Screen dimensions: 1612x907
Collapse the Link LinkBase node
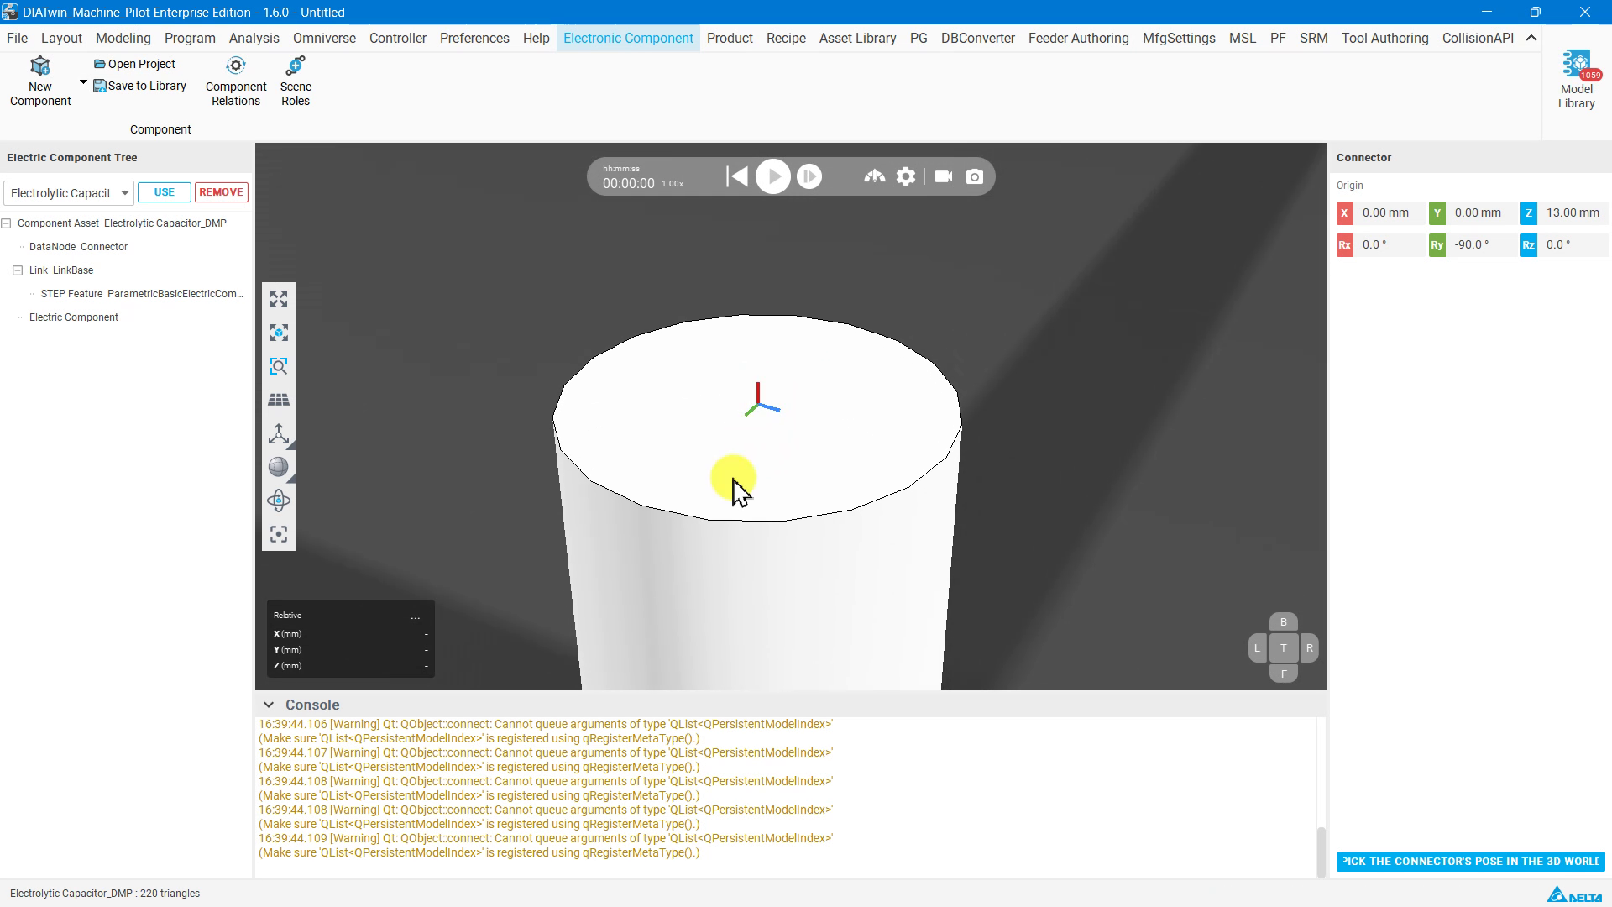coord(18,270)
